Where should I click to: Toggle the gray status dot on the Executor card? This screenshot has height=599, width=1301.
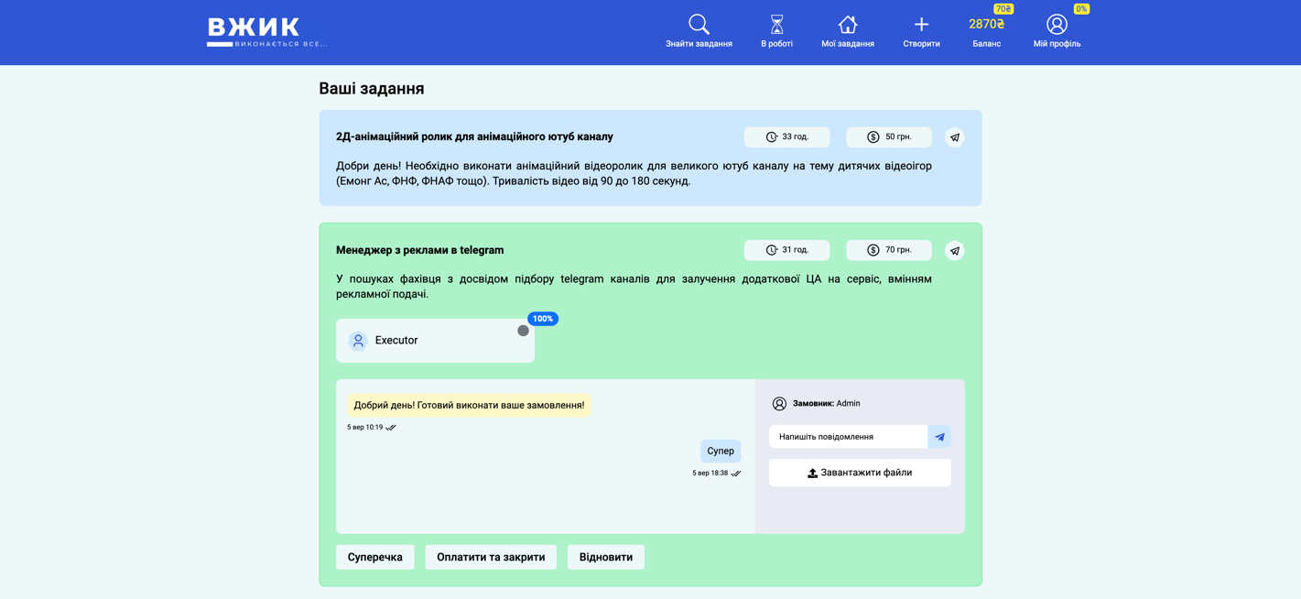point(523,331)
